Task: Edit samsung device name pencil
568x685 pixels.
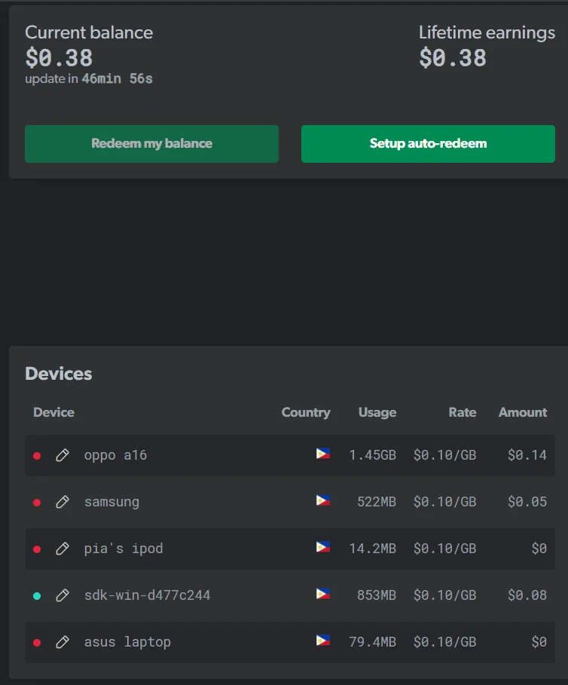Action: click(63, 502)
